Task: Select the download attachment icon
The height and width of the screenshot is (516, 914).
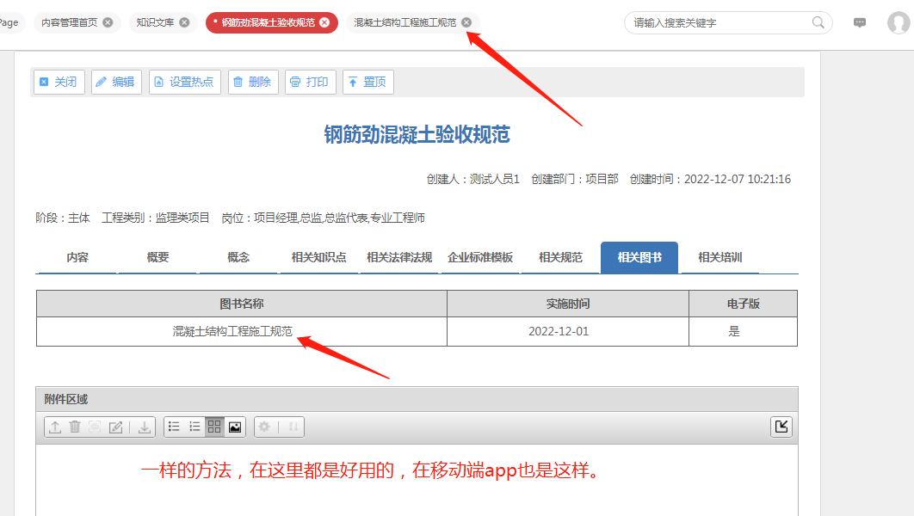Action: click(144, 426)
